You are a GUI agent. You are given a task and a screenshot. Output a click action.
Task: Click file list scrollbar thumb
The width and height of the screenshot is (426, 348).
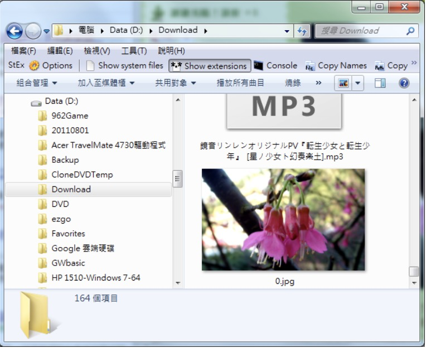click(x=414, y=272)
